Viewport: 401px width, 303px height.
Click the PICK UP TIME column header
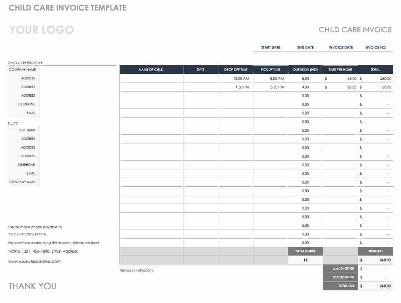(270, 70)
